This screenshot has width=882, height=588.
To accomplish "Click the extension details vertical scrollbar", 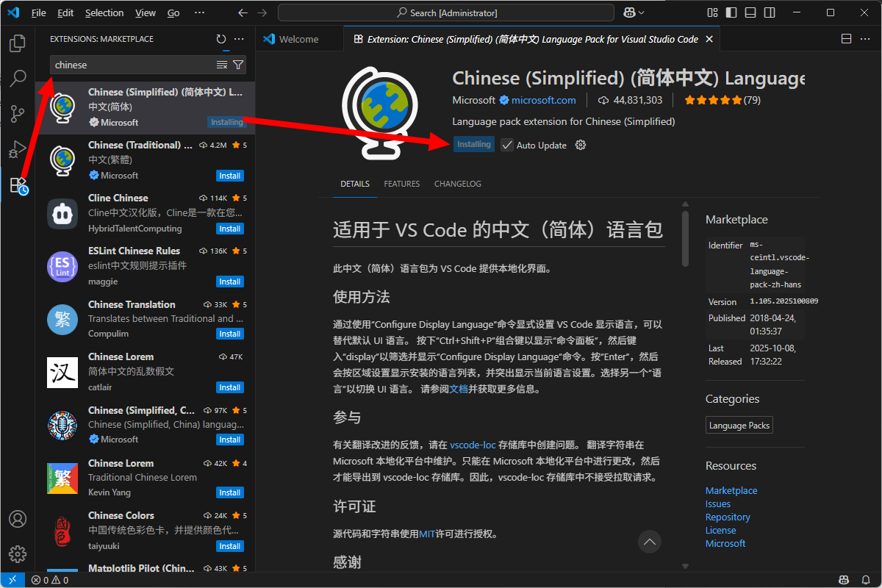I will (x=685, y=235).
